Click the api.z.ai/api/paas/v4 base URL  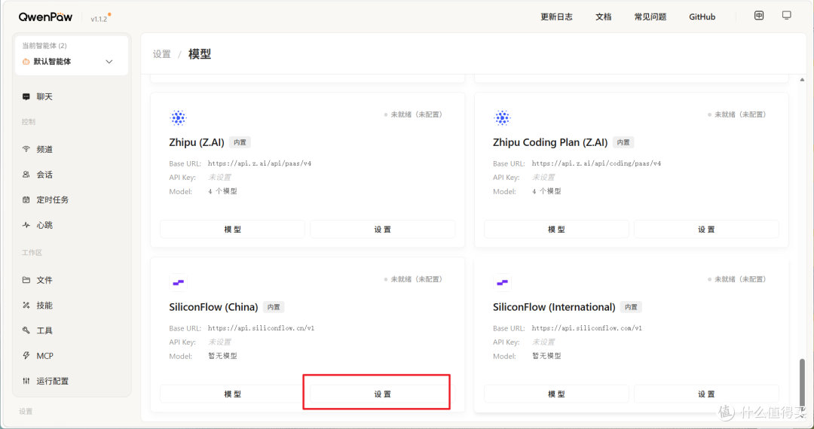tap(259, 163)
